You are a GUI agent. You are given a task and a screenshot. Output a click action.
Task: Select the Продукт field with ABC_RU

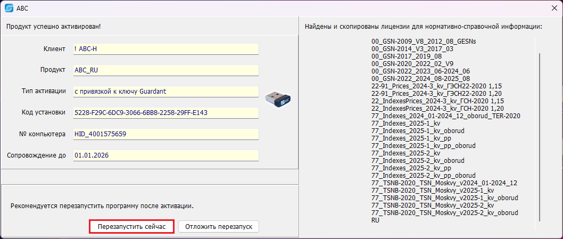pos(166,70)
